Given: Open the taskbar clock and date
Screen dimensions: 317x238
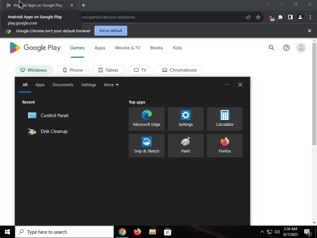Looking at the screenshot, I should pos(290,232).
